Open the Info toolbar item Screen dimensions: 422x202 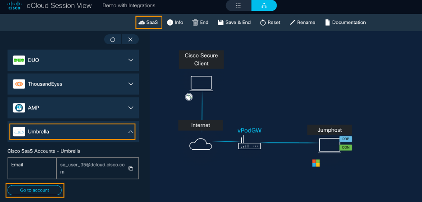coord(175,22)
